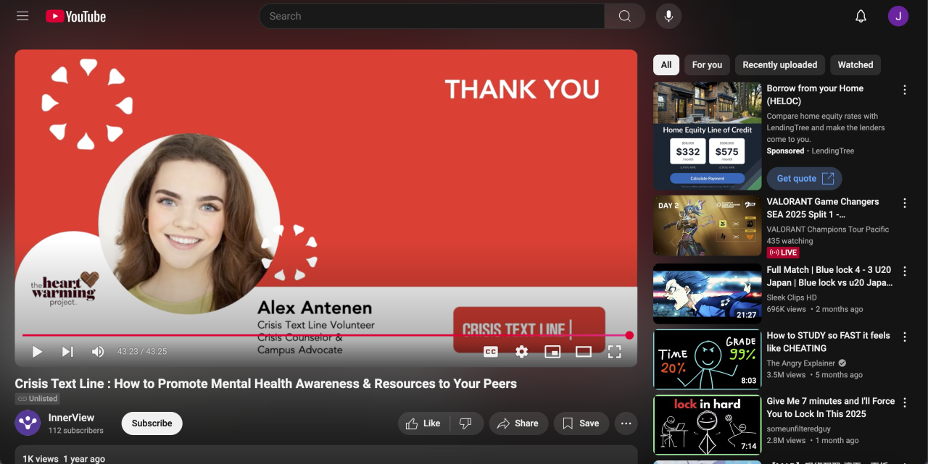Click Get quote on LendingTree ad
Viewport: 928px width, 464px height.
tap(805, 178)
